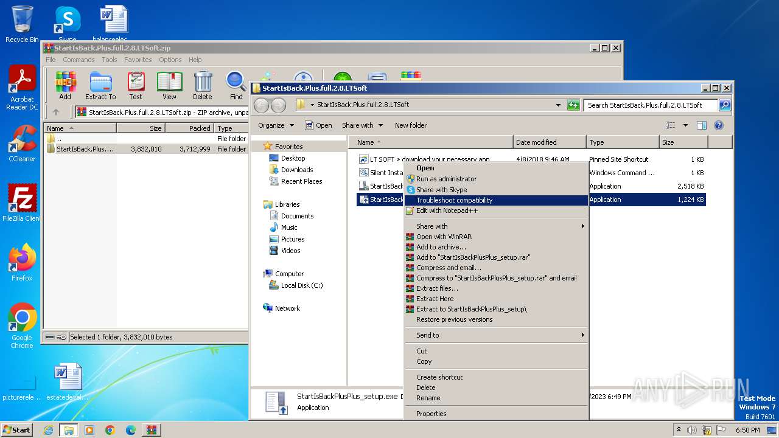This screenshot has width=779, height=438.
Task: Click the Start button
Action: click(16, 430)
